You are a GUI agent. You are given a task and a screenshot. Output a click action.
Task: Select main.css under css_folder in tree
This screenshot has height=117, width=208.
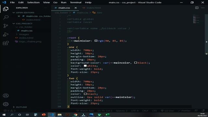[27, 31]
